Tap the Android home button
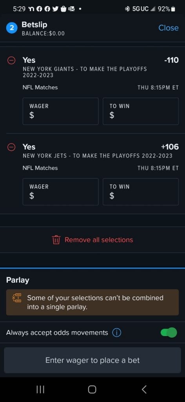The height and width of the screenshot is (402, 185). 92,389
